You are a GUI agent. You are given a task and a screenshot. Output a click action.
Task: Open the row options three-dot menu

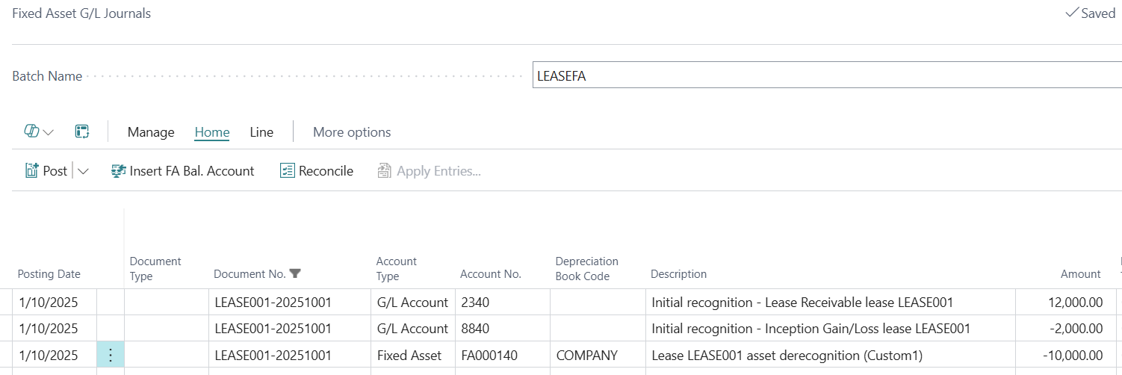pyautogui.click(x=111, y=355)
